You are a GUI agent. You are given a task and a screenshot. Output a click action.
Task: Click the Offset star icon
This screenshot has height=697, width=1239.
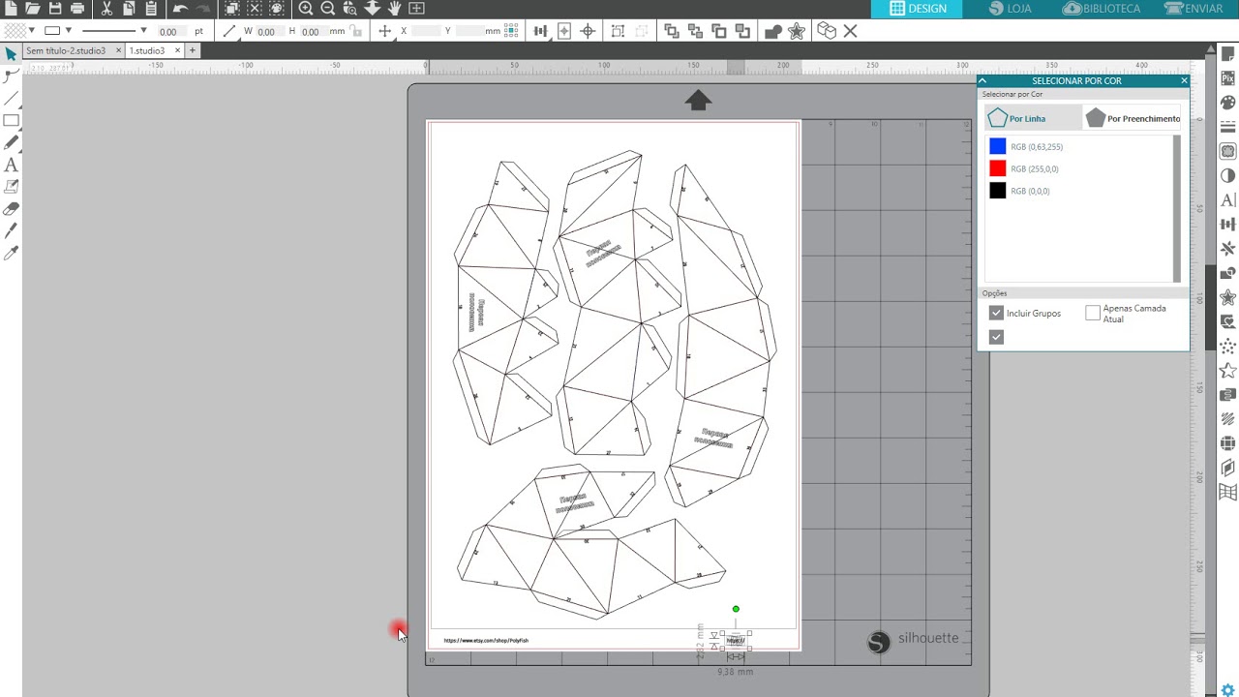(x=797, y=31)
